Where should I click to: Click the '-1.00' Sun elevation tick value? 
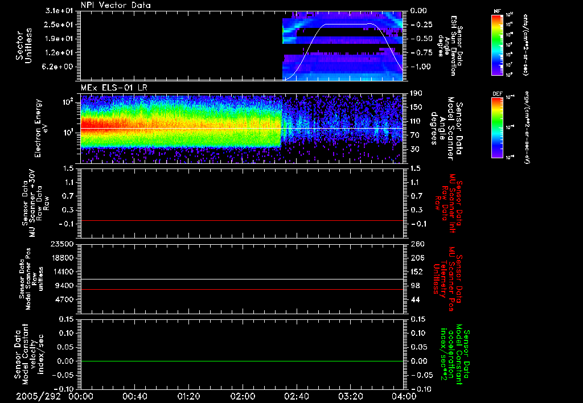point(421,67)
